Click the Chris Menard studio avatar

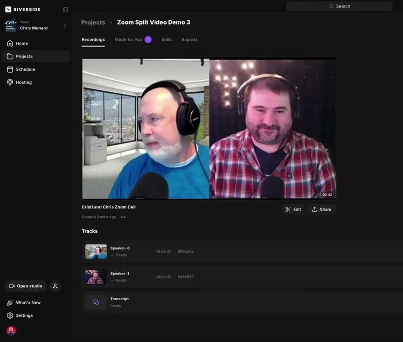[10, 26]
